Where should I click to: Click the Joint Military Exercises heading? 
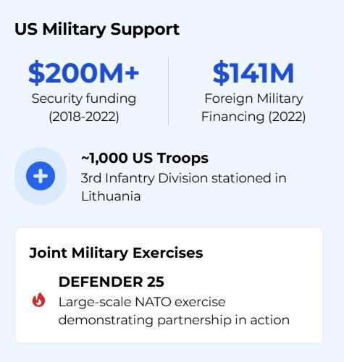pyautogui.click(x=116, y=253)
